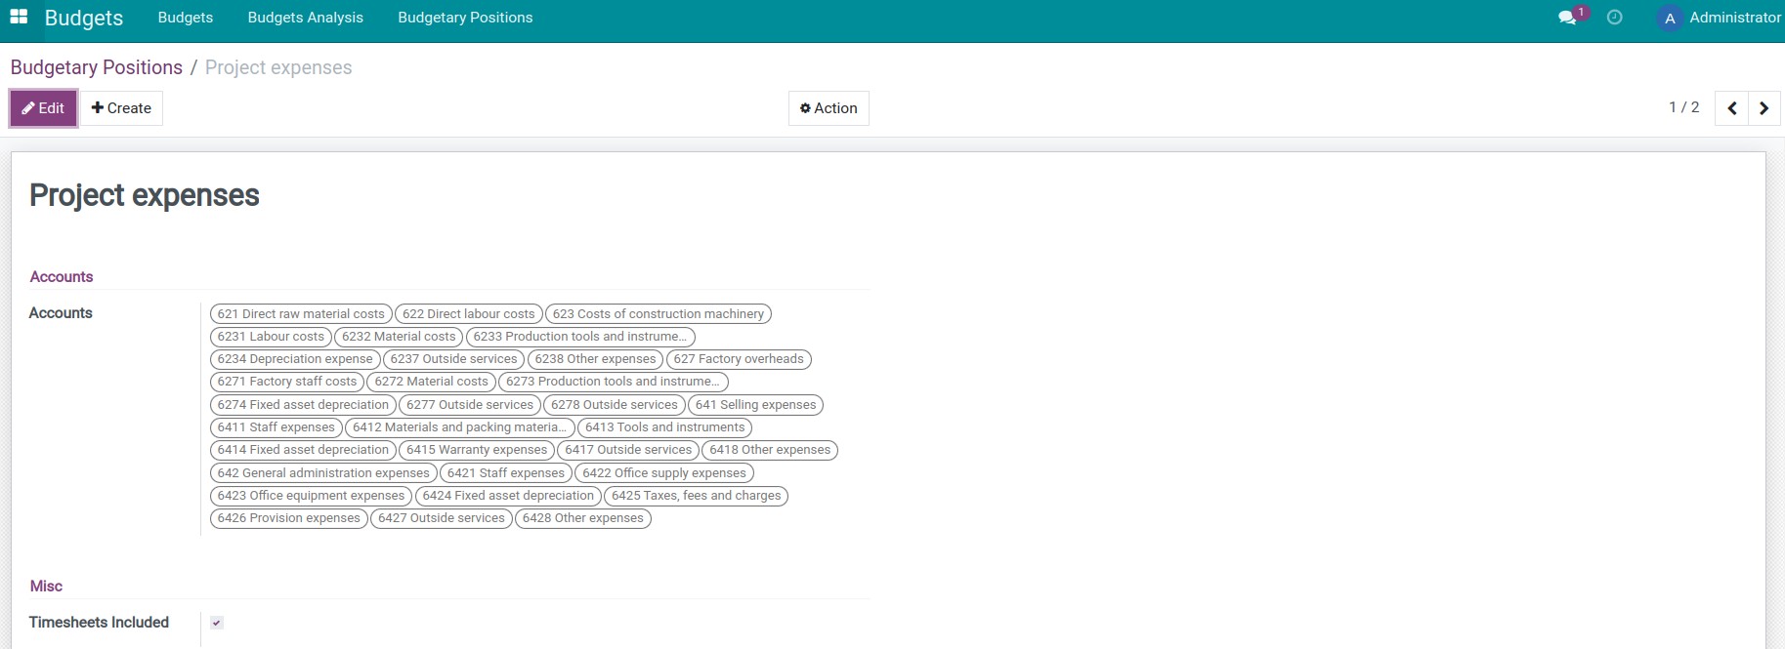Open the Budgets menu item
Image resolution: width=1785 pixels, height=649 pixels.
click(185, 18)
